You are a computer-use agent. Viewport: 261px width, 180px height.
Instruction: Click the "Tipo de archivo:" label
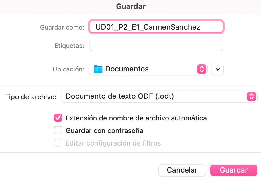tap(31, 97)
